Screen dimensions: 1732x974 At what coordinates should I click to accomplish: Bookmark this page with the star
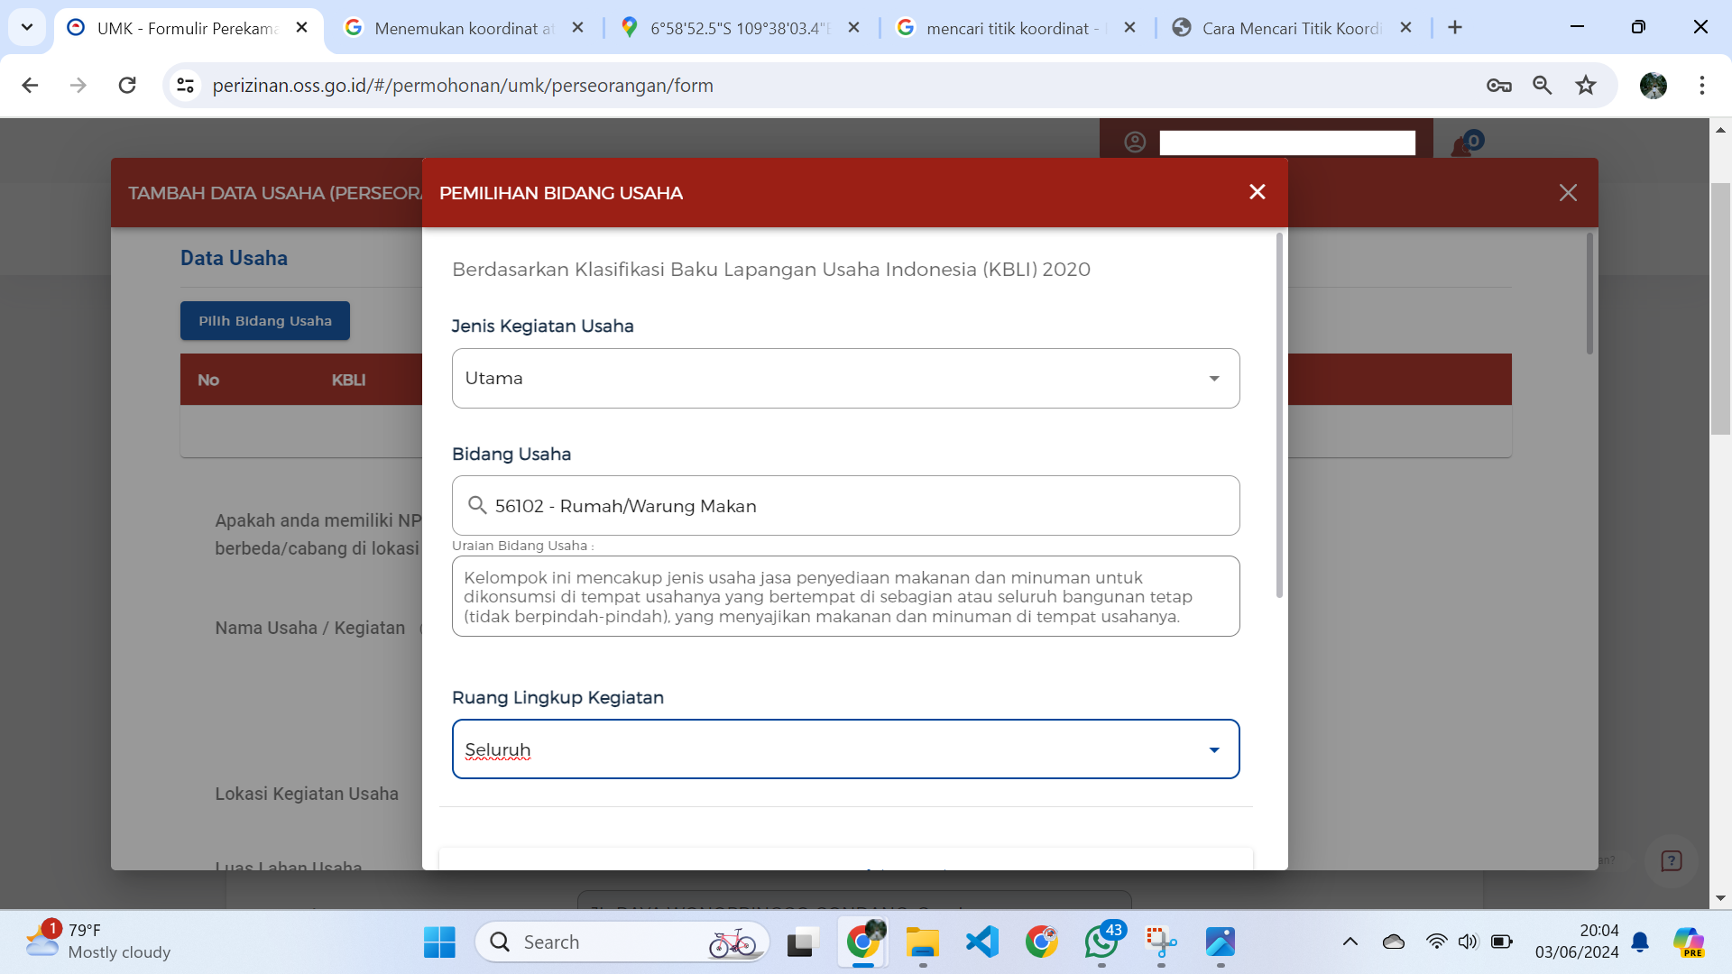[1586, 85]
